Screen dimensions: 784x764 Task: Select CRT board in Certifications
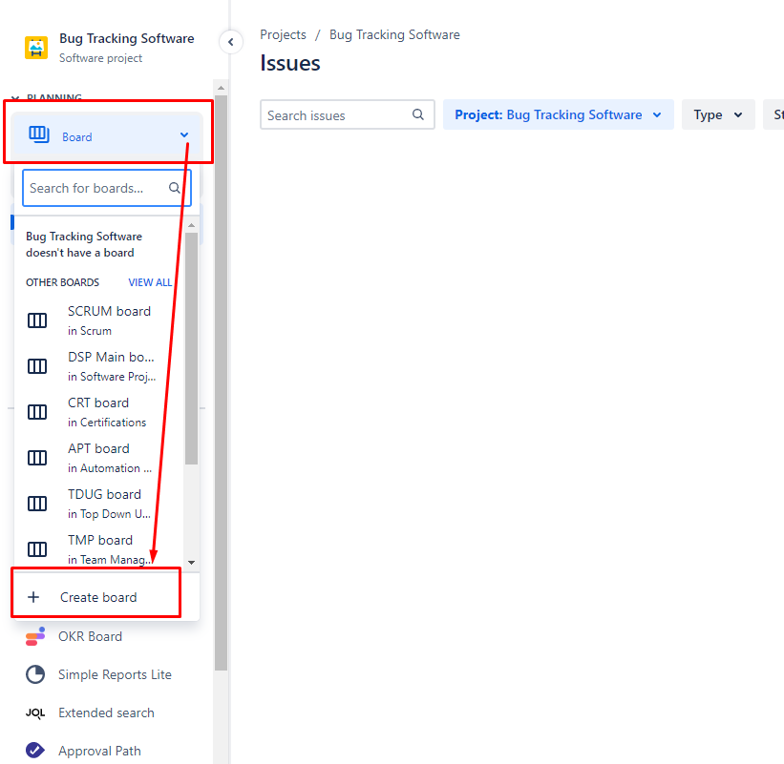coord(99,412)
